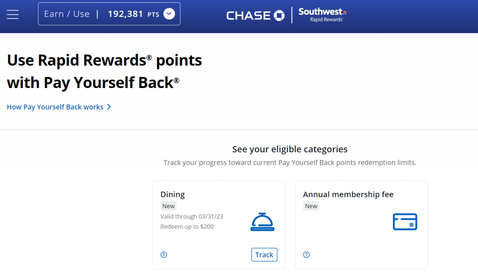Open the hamburger navigation menu
478x279 pixels.
(12, 14)
